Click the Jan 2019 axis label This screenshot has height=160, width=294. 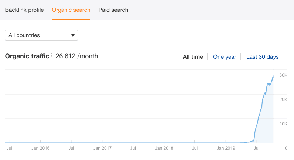pyautogui.click(x=226, y=148)
